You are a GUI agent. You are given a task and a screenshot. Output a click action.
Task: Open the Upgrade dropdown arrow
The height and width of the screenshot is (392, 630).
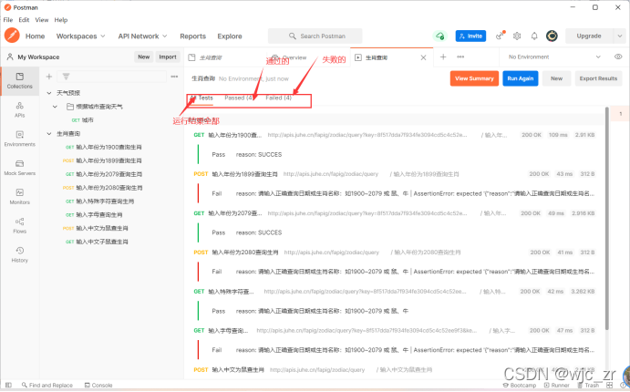(x=620, y=36)
